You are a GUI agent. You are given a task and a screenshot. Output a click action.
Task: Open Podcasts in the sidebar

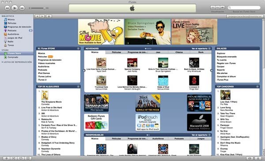pyautogui.click(x=12, y=30)
